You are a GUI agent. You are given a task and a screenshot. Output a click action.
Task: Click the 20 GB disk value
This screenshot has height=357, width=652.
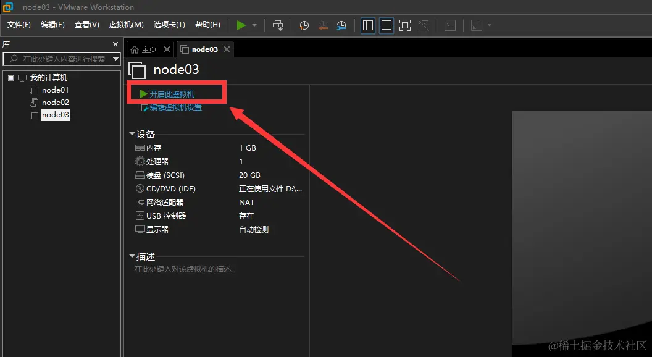pos(249,175)
